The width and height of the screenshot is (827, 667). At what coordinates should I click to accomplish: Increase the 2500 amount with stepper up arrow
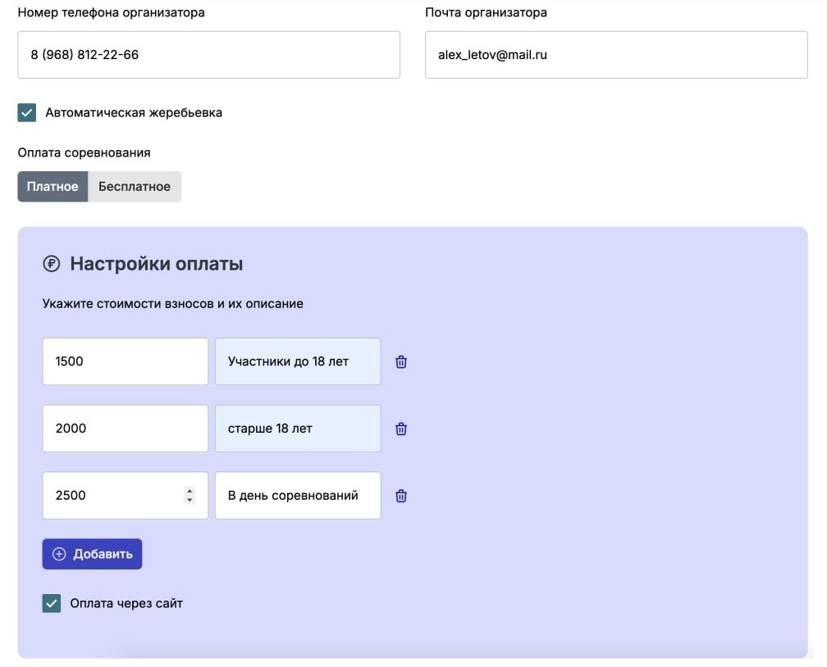point(190,491)
